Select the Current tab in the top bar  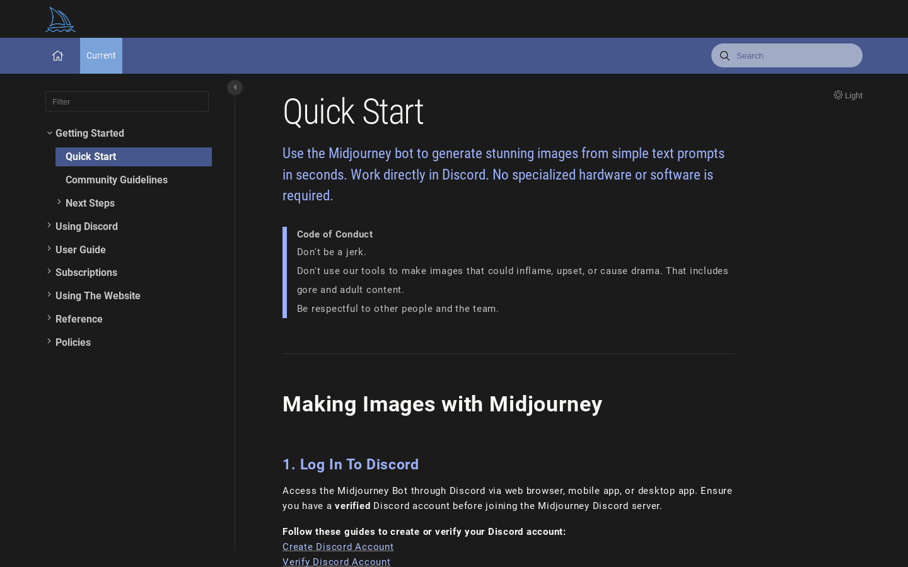[101, 55]
